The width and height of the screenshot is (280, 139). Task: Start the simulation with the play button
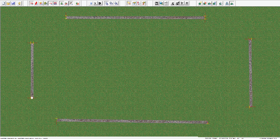[x=95, y=3]
